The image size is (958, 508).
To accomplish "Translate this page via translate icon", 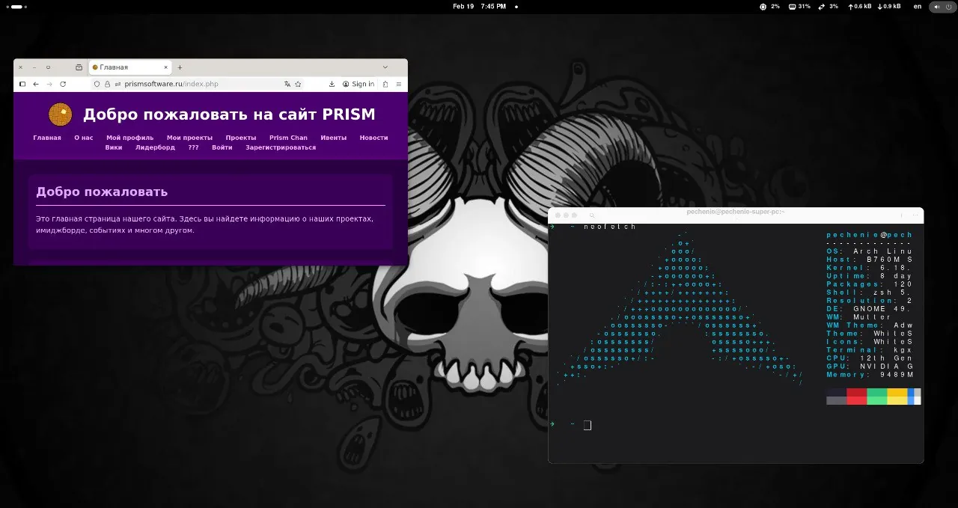I will click(288, 85).
